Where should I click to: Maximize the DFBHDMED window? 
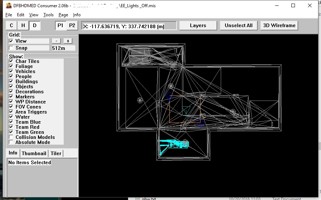click(x=293, y=5)
